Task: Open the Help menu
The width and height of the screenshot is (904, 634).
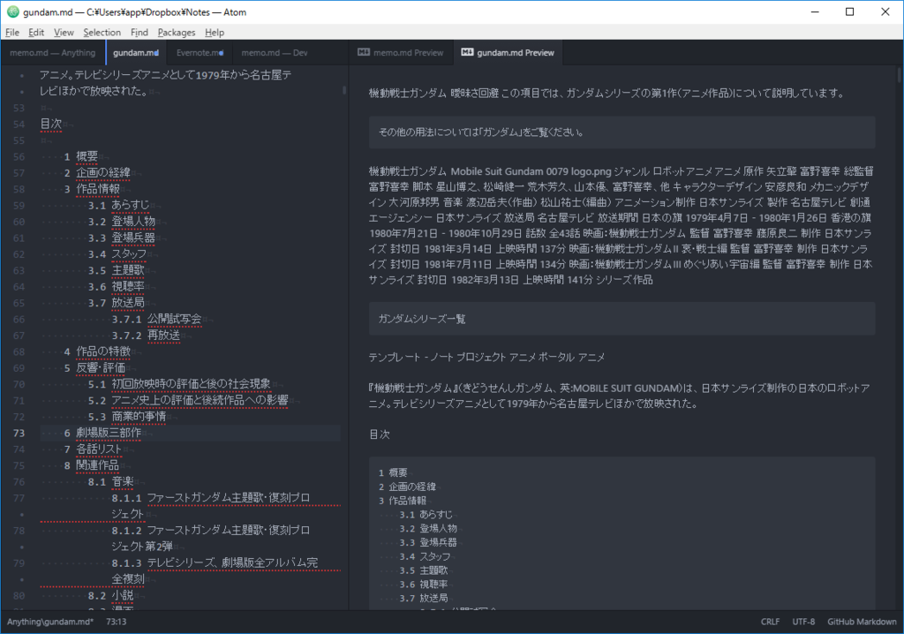Action: point(215,32)
